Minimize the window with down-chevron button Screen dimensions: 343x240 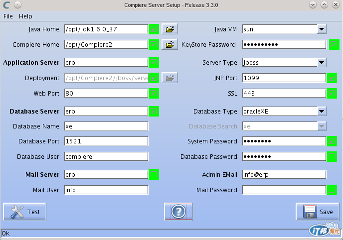coord(313,5)
